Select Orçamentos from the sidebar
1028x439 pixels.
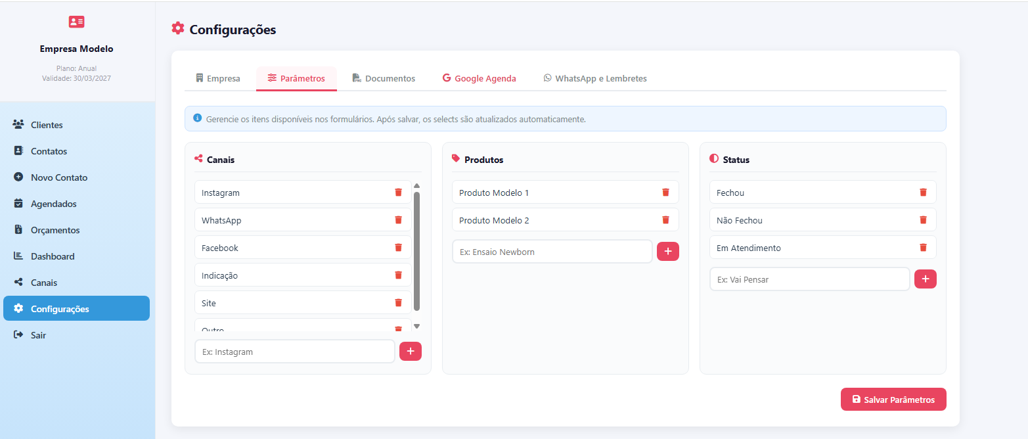click(x=55, y=230)
